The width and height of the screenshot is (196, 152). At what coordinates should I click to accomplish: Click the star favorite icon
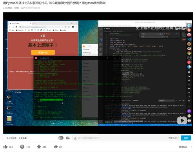tap(39, 147)
